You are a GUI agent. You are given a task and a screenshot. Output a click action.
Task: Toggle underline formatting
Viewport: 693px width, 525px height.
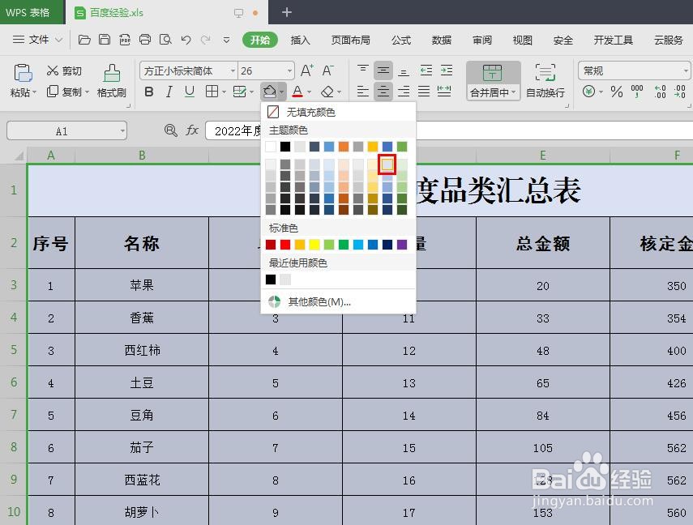tap(189, 92)
